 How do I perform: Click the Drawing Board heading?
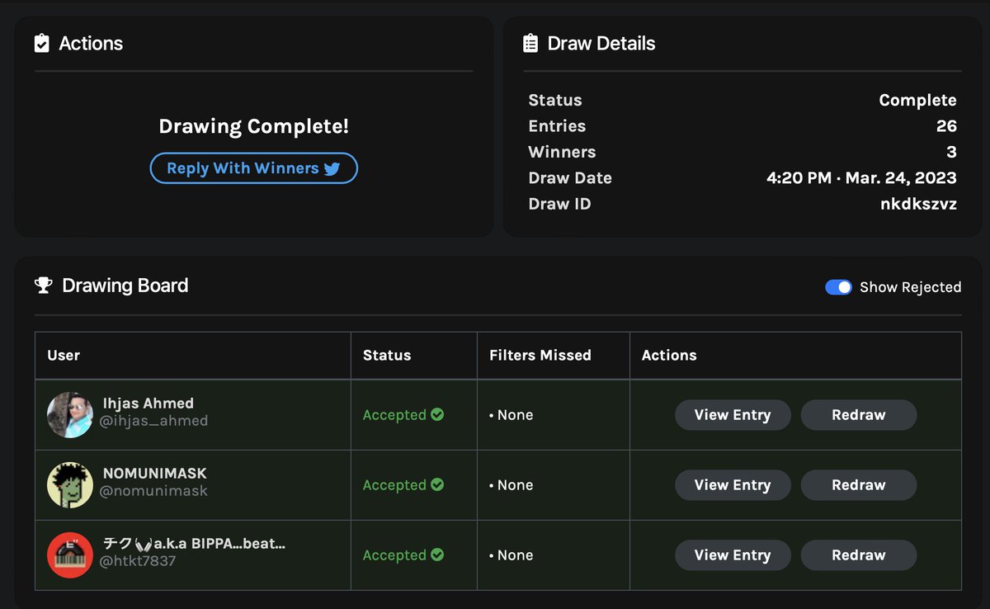(125, 286)
